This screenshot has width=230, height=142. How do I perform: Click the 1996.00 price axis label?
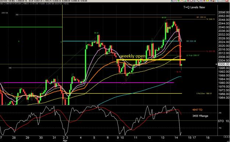[x=224, y=68]
